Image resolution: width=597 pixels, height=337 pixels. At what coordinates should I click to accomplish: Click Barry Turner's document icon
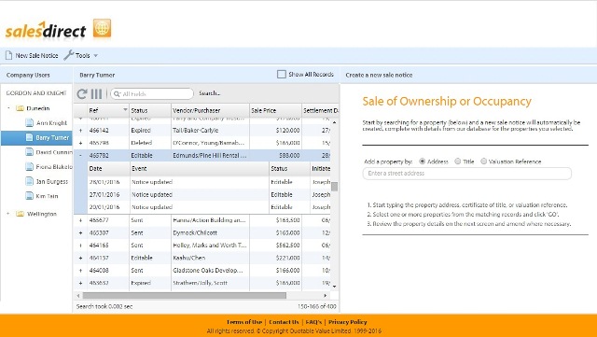click(x=29, y=137)
